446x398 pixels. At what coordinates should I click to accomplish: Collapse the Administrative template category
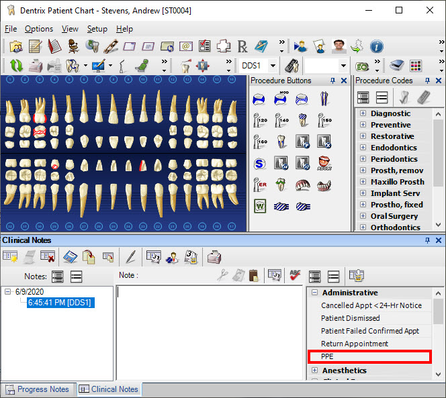[x=314, y=292]
